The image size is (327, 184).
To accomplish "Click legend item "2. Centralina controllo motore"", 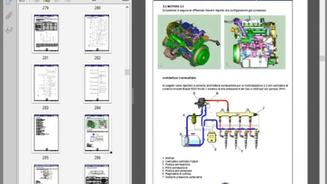I will point(180,162).
